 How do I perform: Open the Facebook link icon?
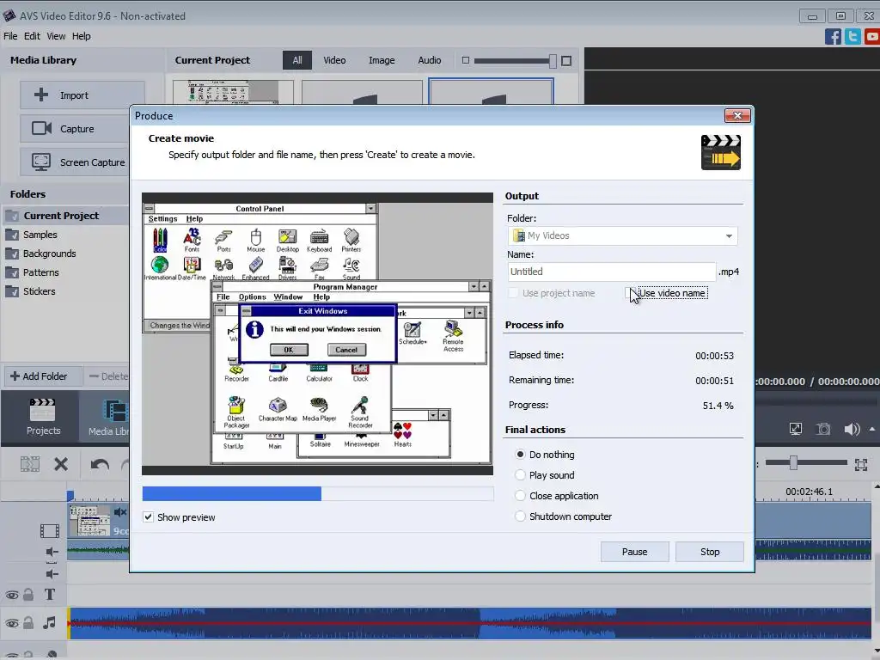click(x=833, y=37)
